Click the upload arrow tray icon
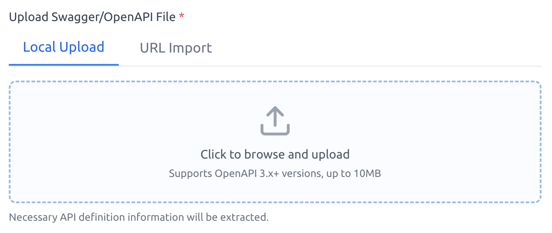Image resolution: width=552 pixels, height=233 pixels. pos(275,120)
